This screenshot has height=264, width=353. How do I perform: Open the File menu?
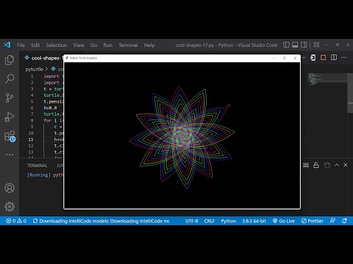point(21,45)
